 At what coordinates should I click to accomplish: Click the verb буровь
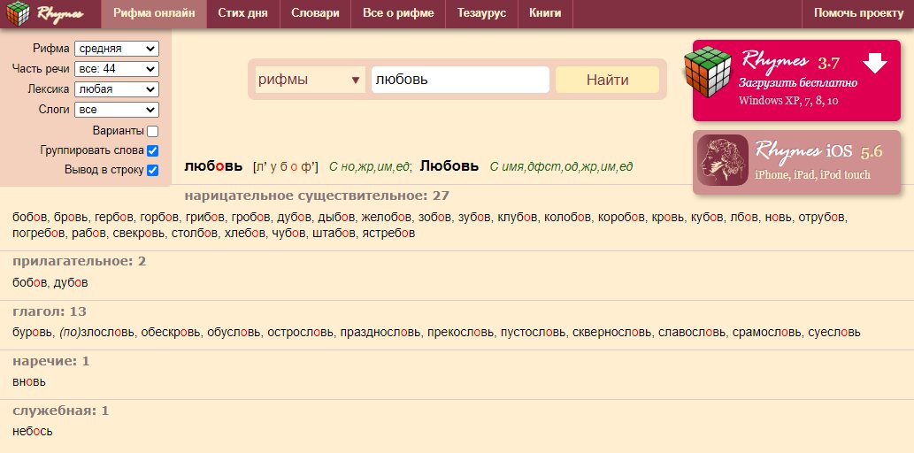(33, 333)
